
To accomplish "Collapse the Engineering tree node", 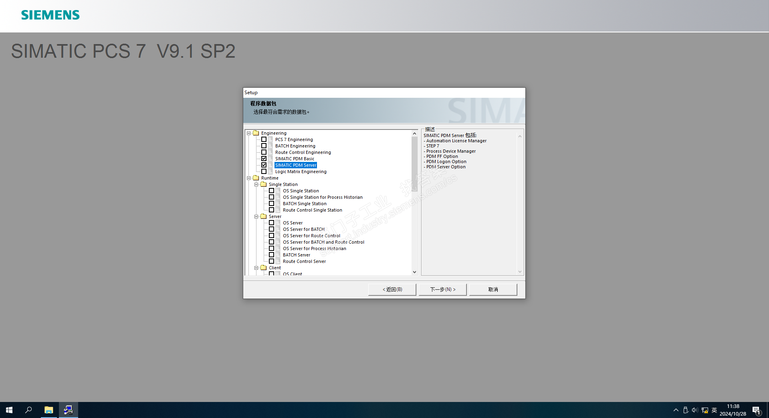I will pyautogui.click(x=249, y=133).
